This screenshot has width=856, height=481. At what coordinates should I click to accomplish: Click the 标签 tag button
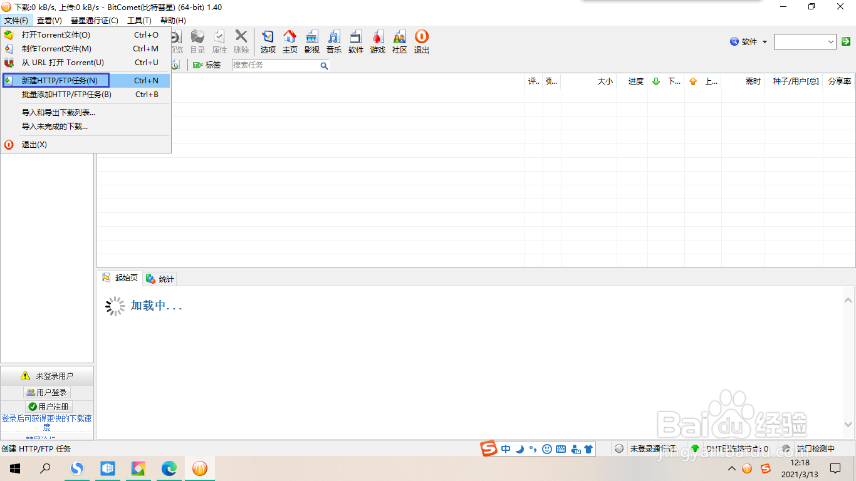[207, 65]
